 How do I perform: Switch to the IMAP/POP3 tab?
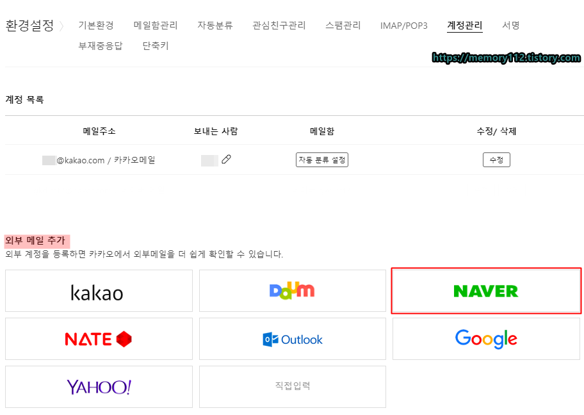403,26
